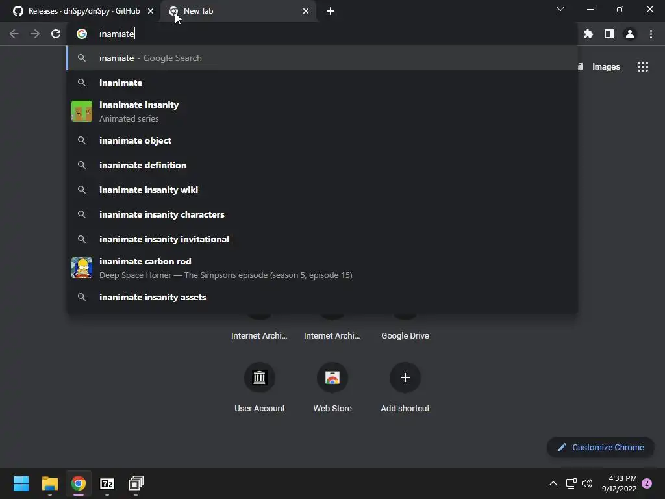The height and width of the screenshot is (499, 665).
Task: Open the Google apps grid icon
Action: [643, 67]
